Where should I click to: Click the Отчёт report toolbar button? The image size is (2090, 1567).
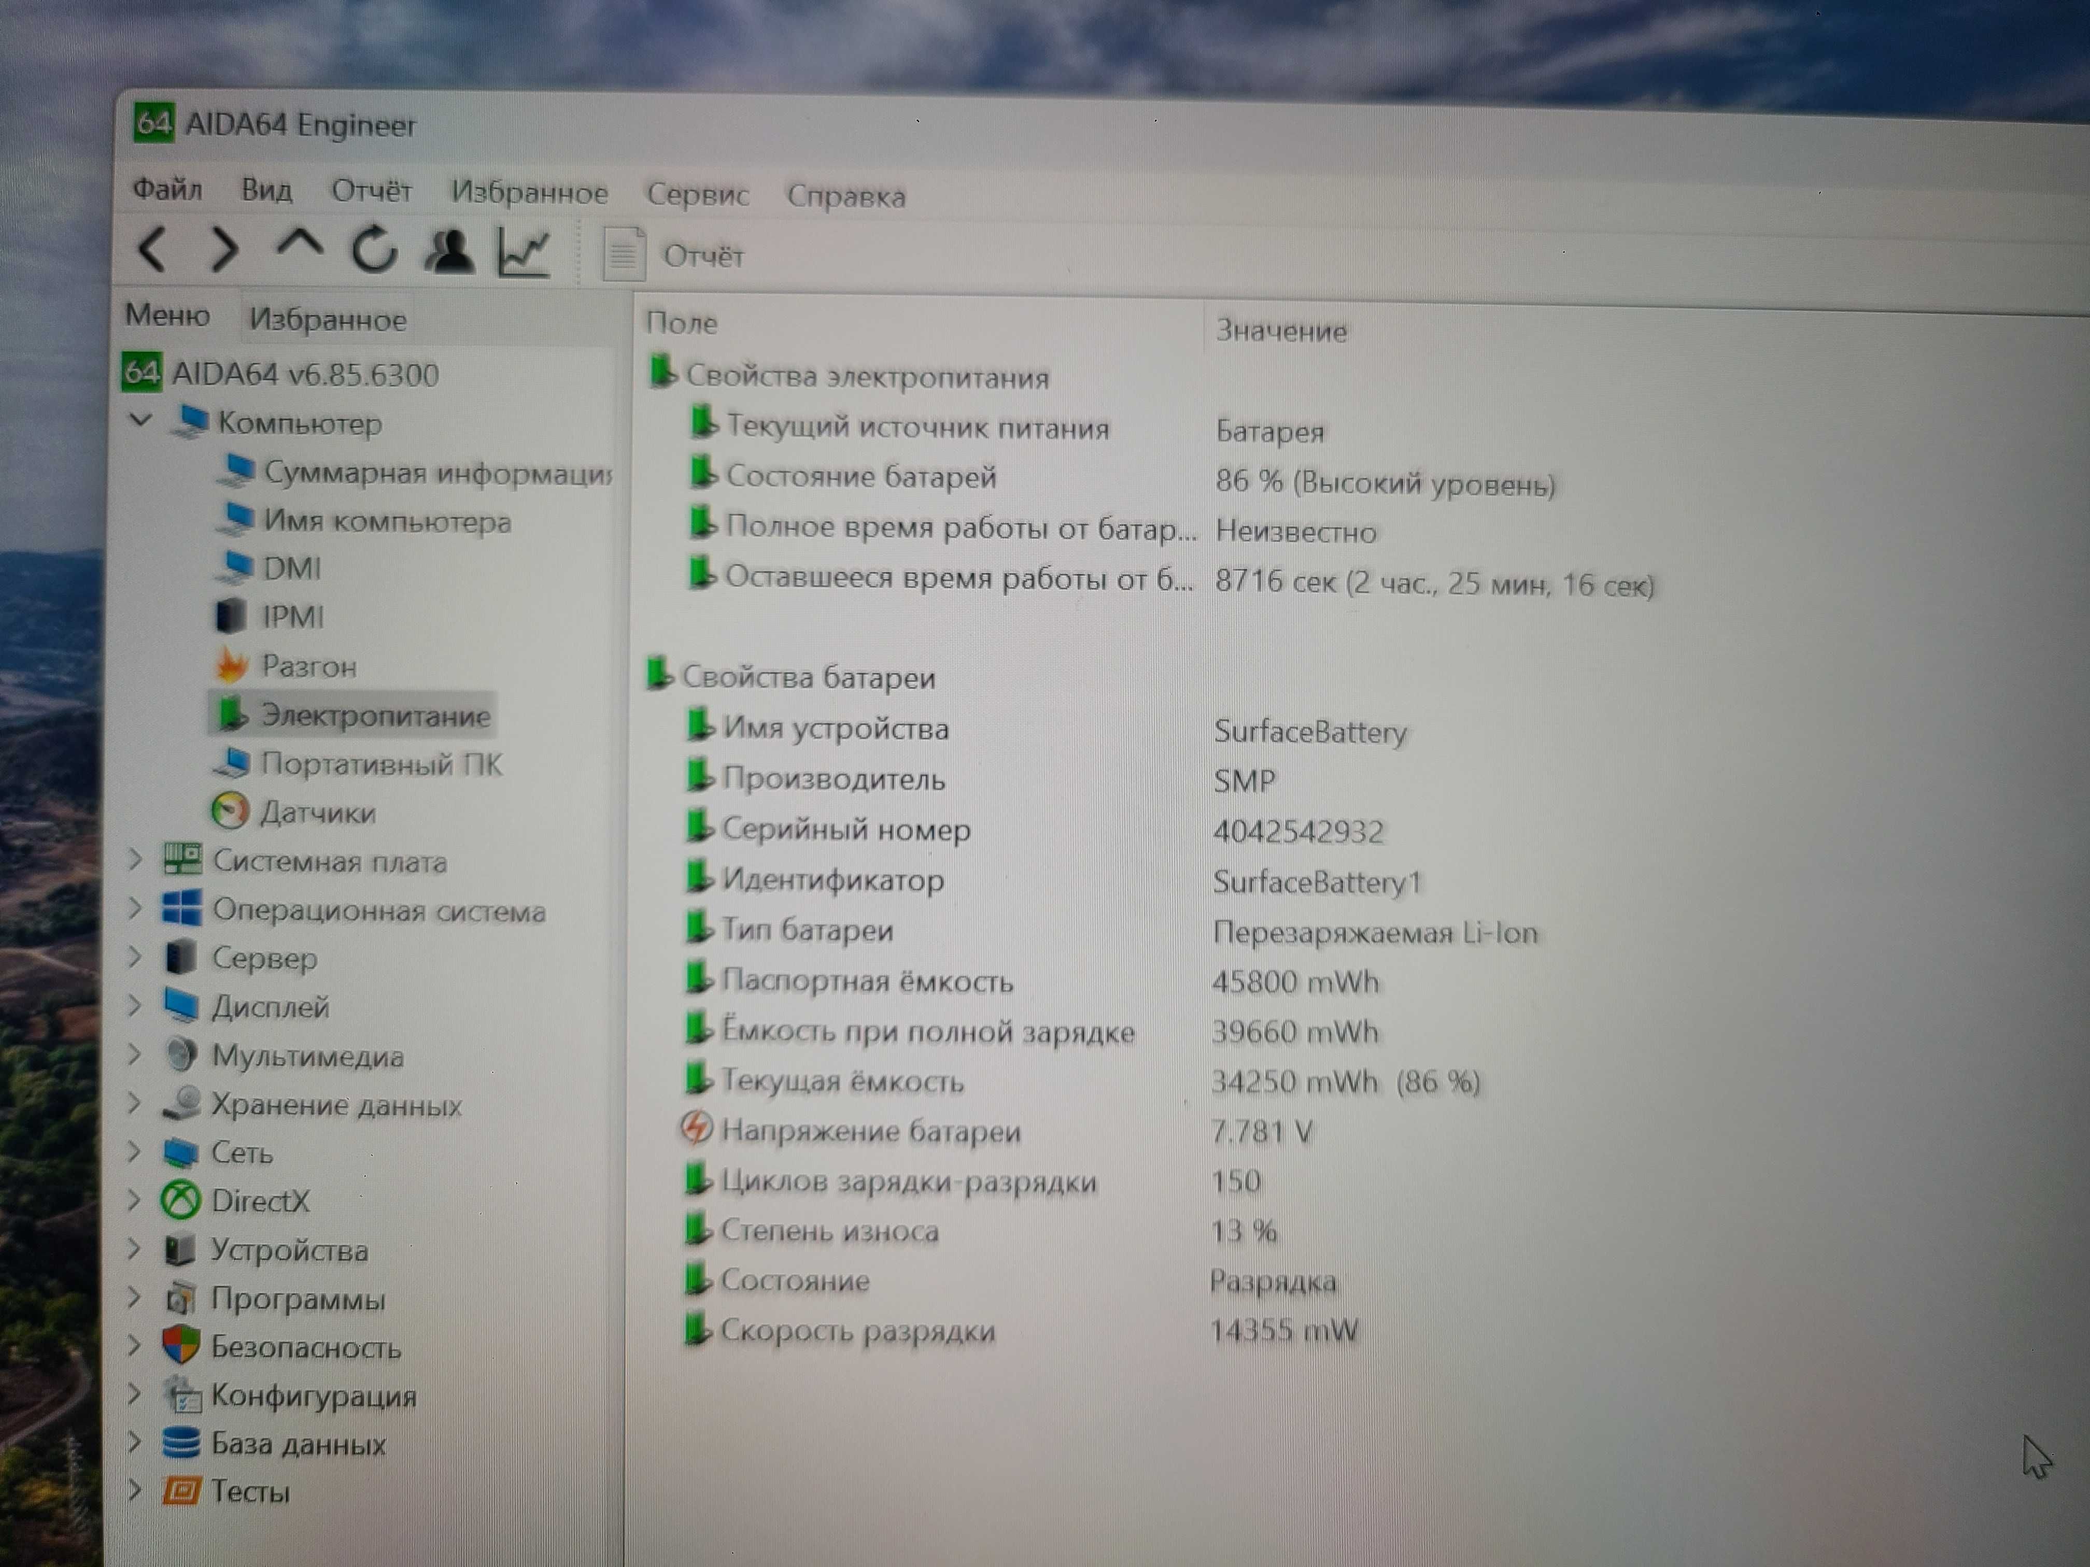674,254
